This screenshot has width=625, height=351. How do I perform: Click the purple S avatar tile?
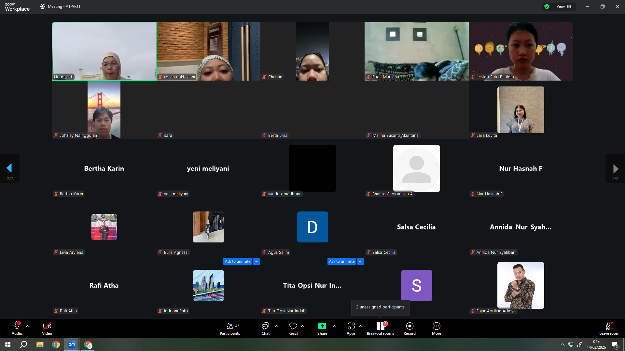click(x=417, y=285)
